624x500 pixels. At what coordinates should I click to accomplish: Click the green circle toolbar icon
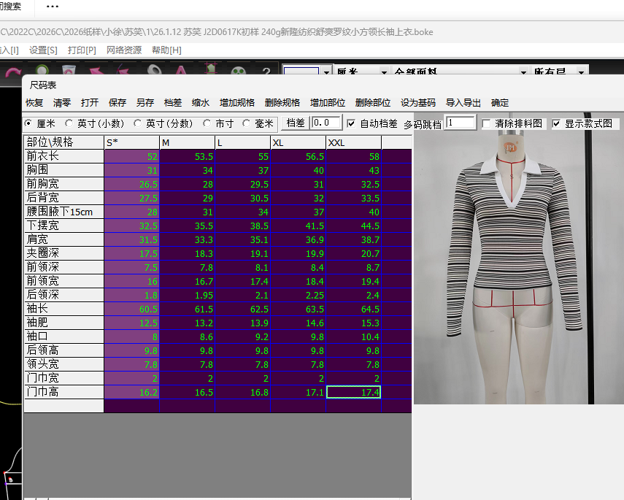[41, 70]
